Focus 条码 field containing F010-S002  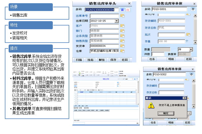169,75
